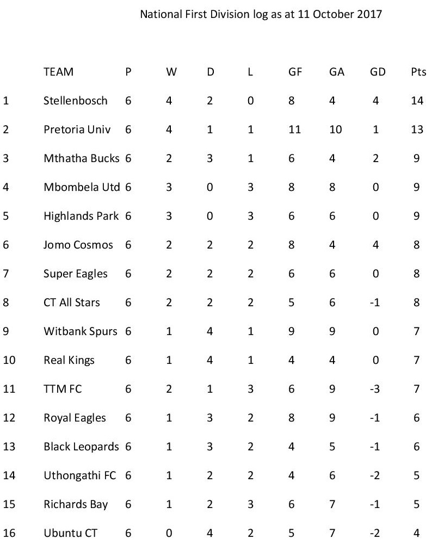
Task: Click the Witbank Spurs team name
Action: [x=80, y=331]
